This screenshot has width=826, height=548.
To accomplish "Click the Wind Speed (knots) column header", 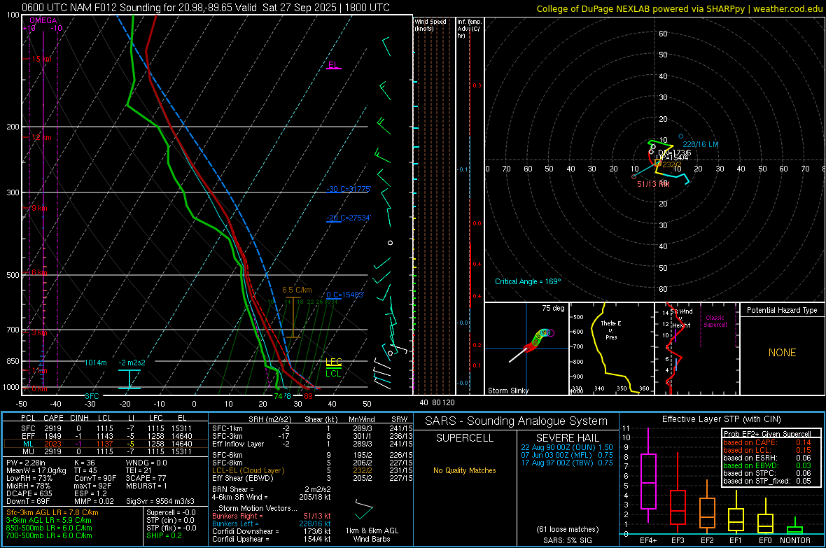I will (430, 25).
